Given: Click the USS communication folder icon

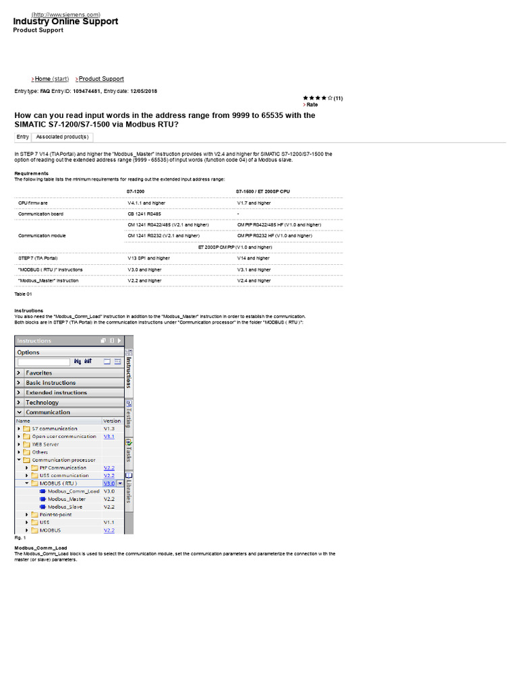Looking at the screenshot, I should (x=34, y=476).
